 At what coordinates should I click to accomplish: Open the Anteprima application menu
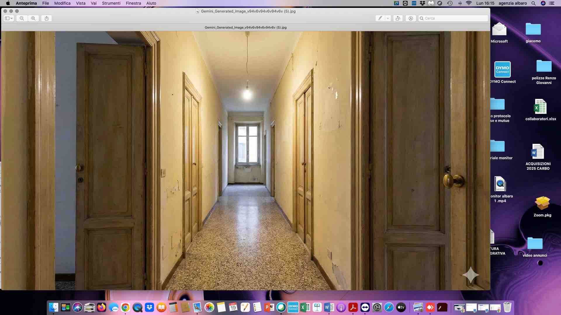[x=26, y=3]
